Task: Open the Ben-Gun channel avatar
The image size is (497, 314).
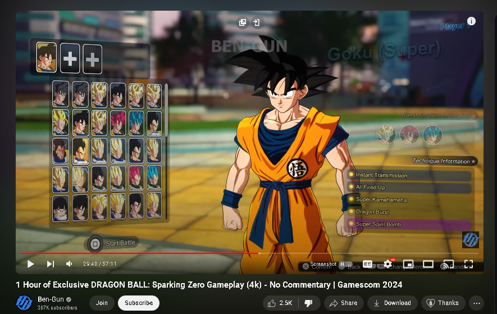Action: coord(24,303)
